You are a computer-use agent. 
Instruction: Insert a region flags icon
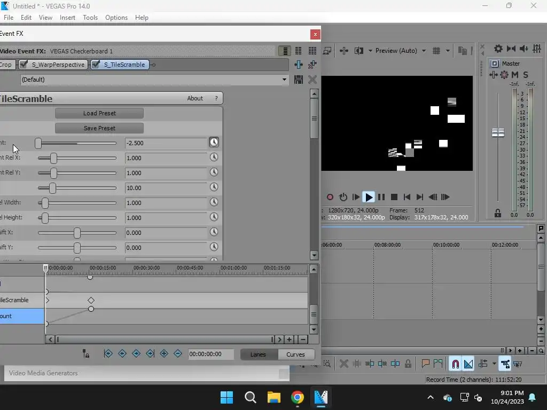pos(438,364)
